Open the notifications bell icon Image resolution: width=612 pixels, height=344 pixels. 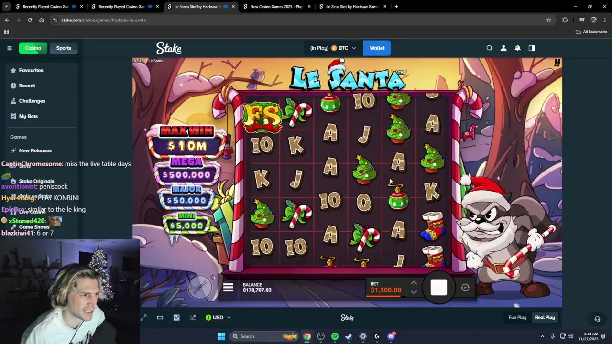pyautogui.click(x=517, y=48)
